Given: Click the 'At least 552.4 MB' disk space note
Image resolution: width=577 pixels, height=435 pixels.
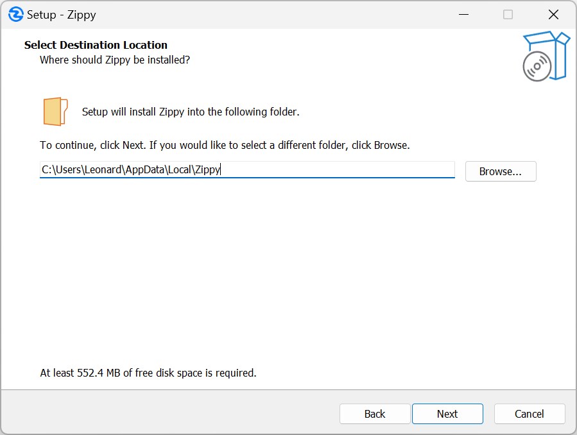Looking at the screenshot, I should point(148,373).
